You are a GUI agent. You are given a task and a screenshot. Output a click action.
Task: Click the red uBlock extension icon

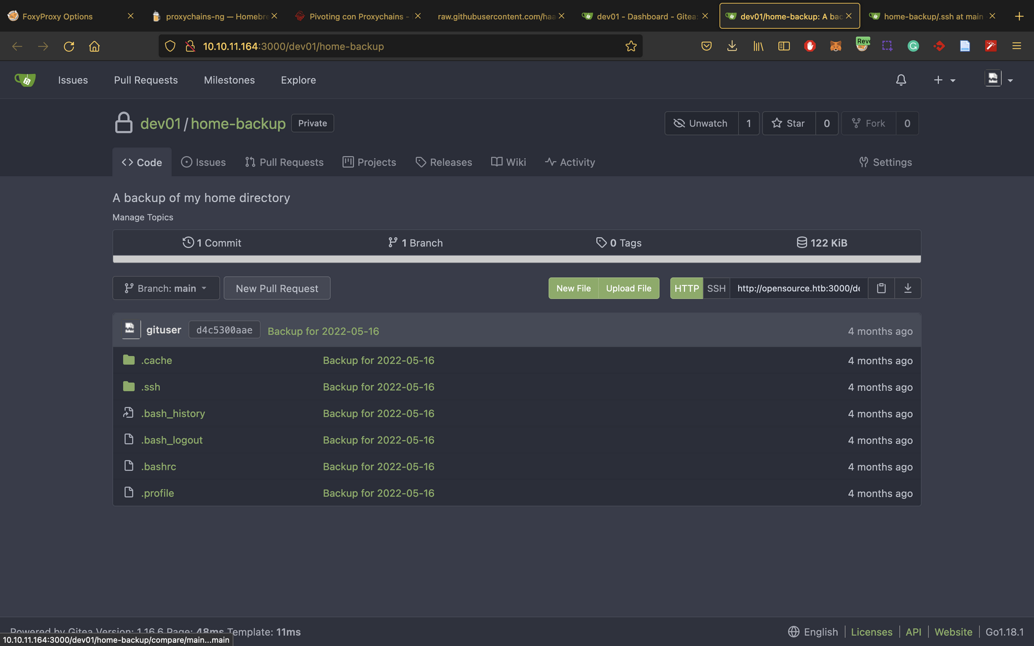(809, 46)
